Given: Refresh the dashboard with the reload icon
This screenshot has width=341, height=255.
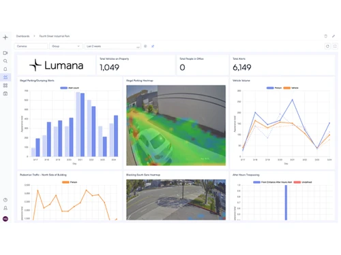Looking at the screenshot, I should pos(327,46).
